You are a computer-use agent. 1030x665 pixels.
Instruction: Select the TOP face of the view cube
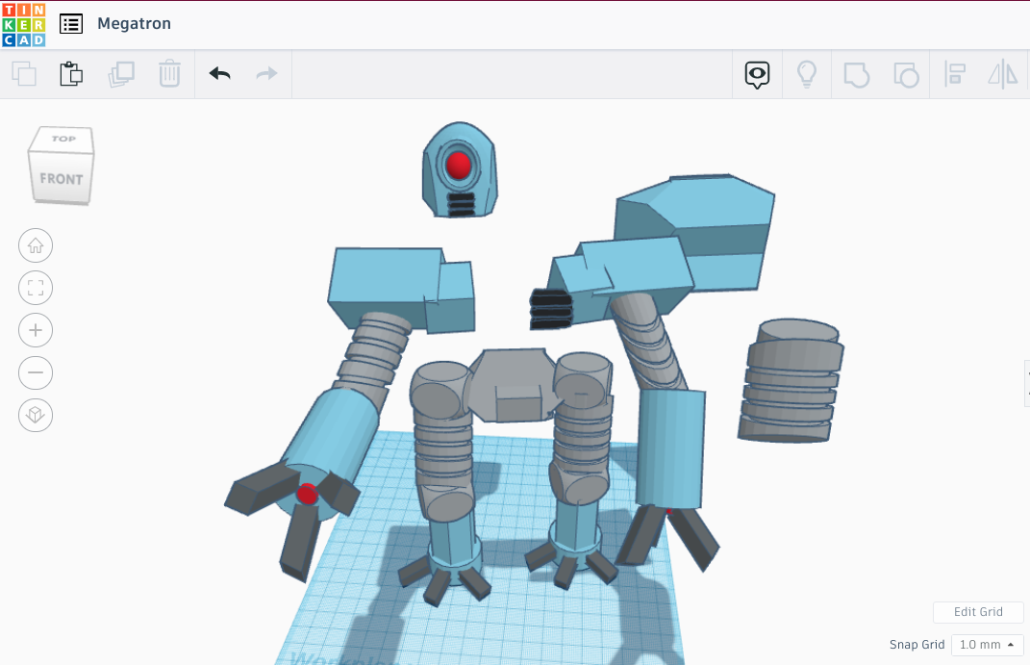[63, 140]
